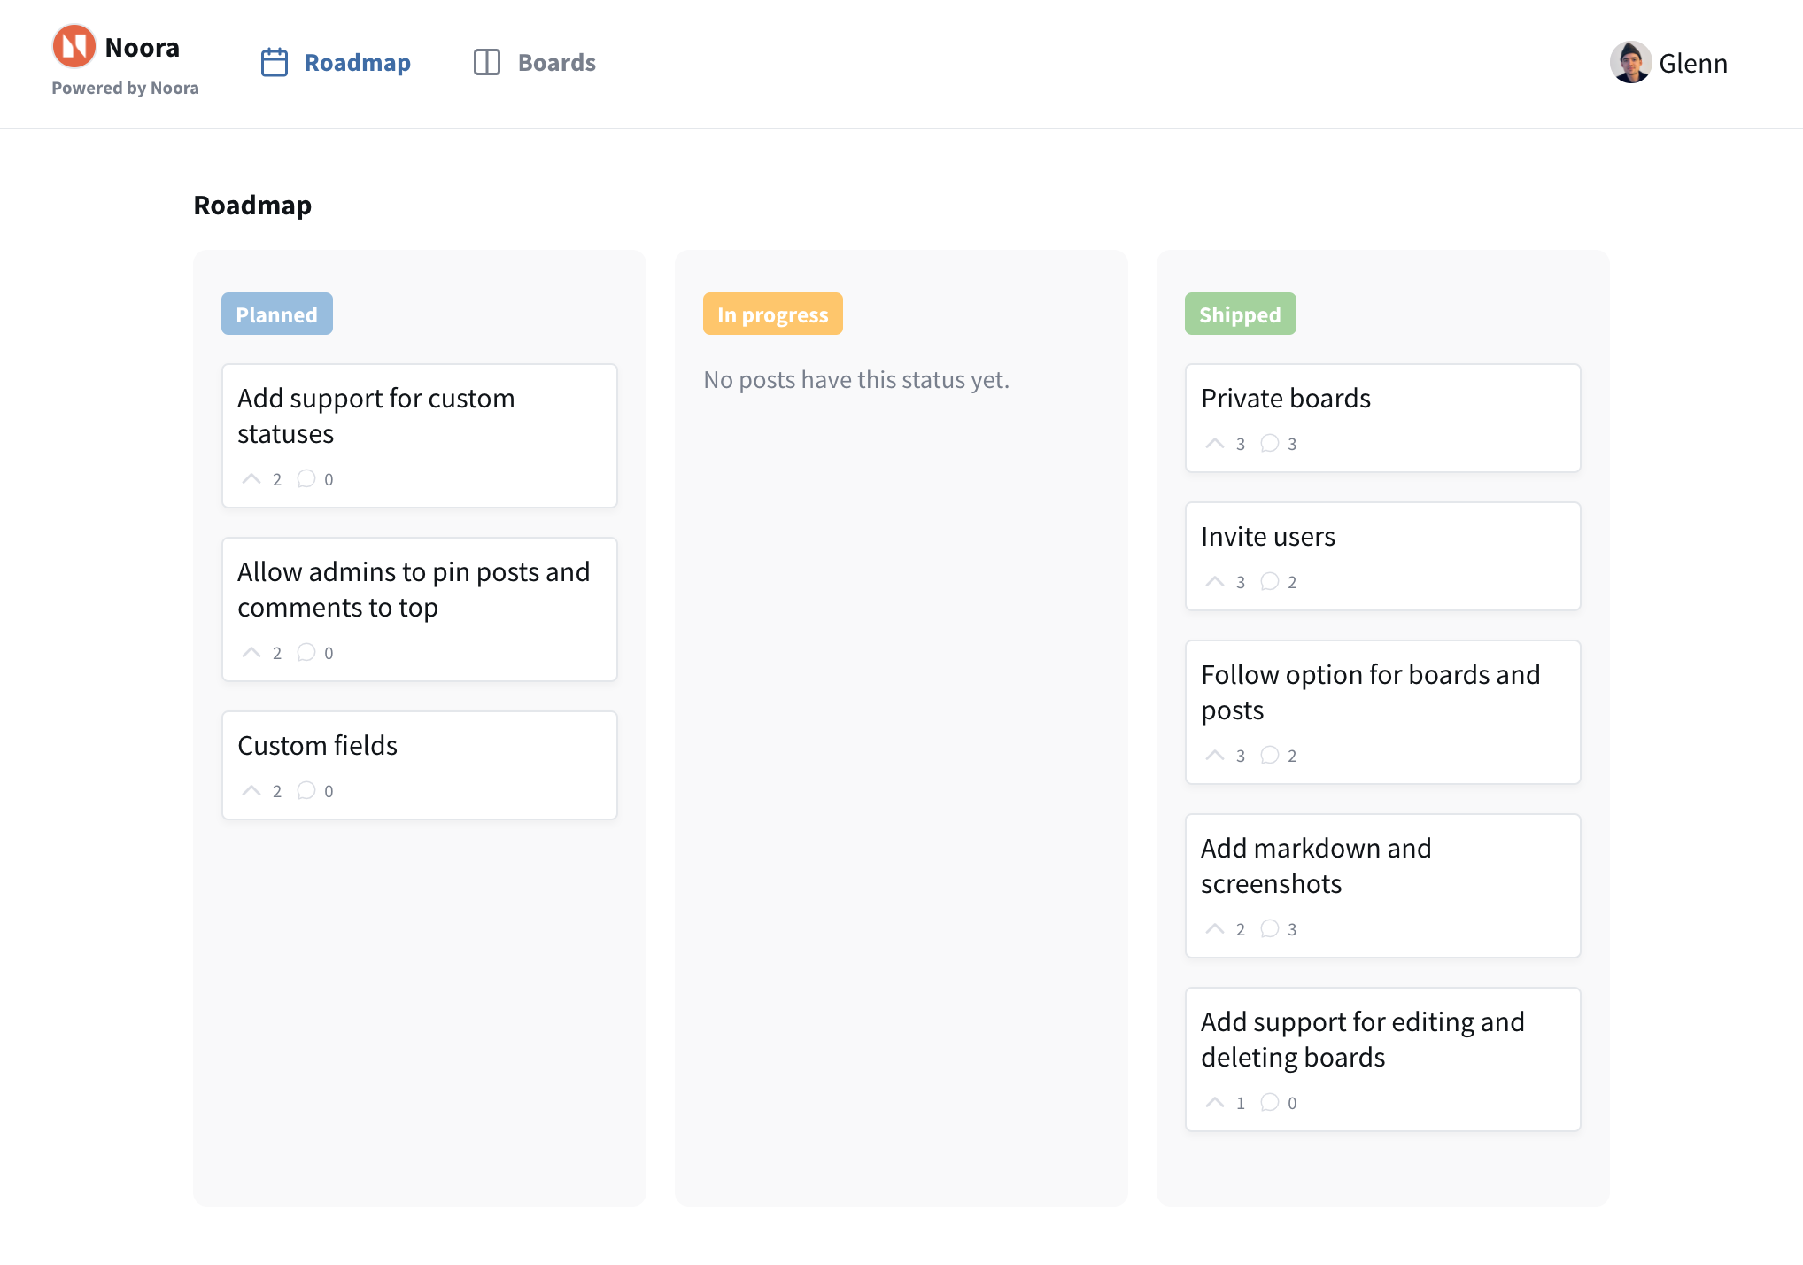
Task: Click comment icon on Custom fields
Action: click(306, 791)
